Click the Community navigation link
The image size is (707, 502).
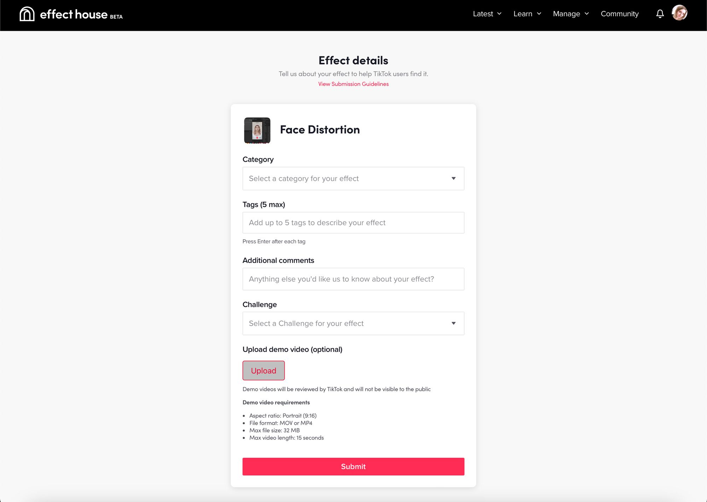[620, 13]
